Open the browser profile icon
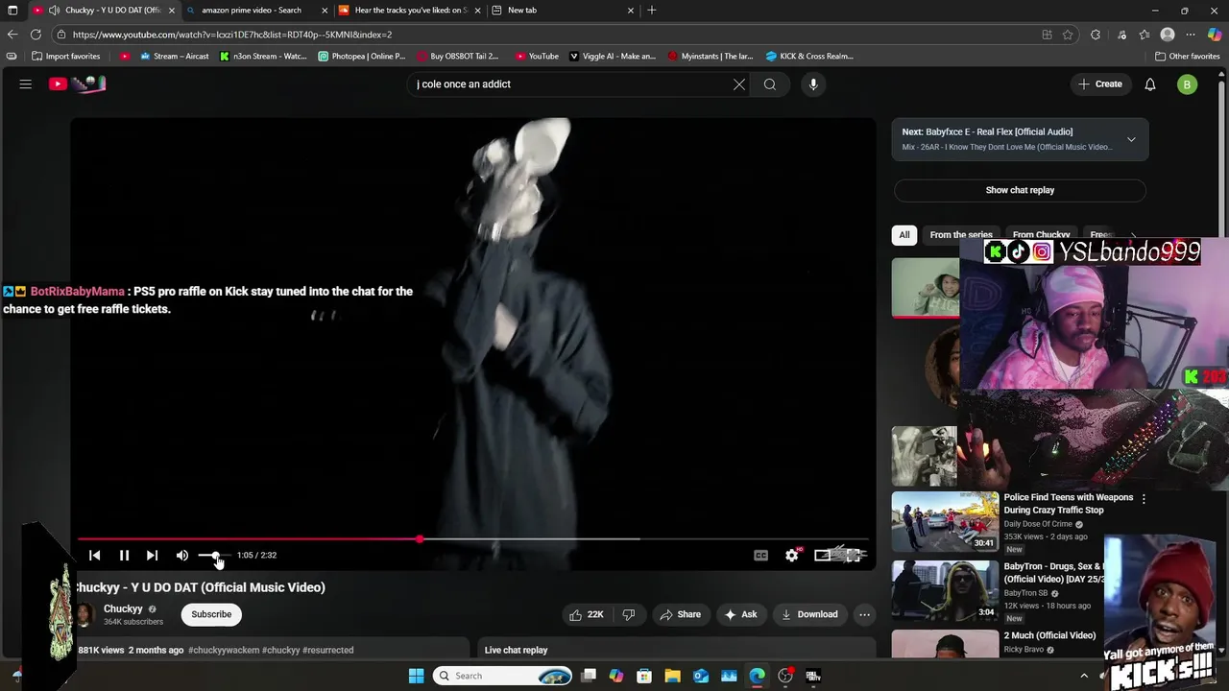Screen dimensions: 1229x691 1168,35
